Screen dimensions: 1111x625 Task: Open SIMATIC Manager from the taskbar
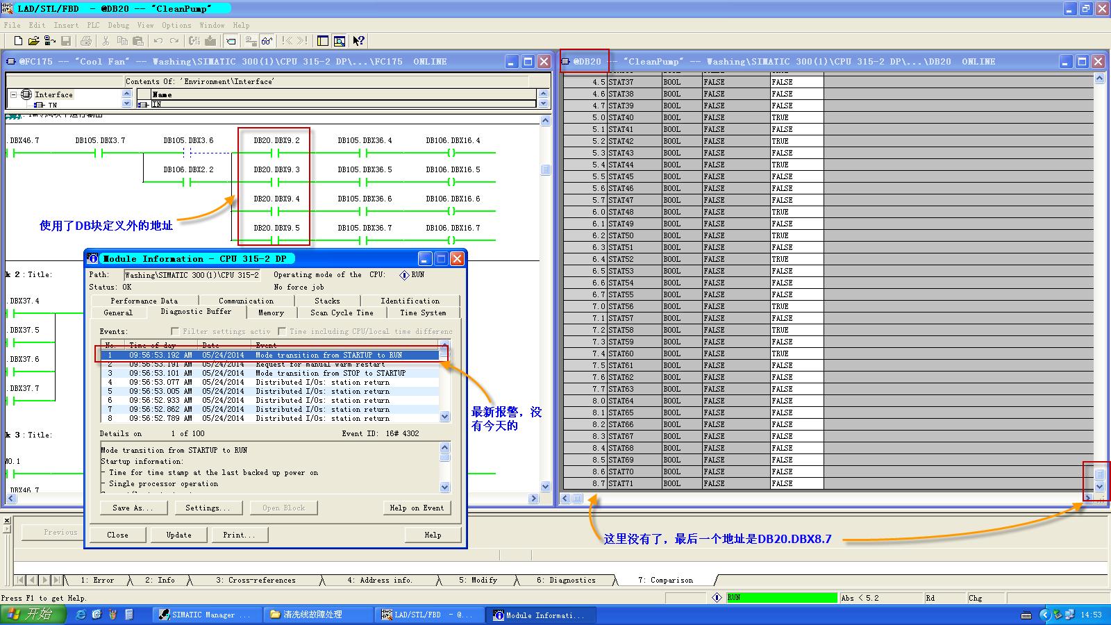click(x=205, y=615)
